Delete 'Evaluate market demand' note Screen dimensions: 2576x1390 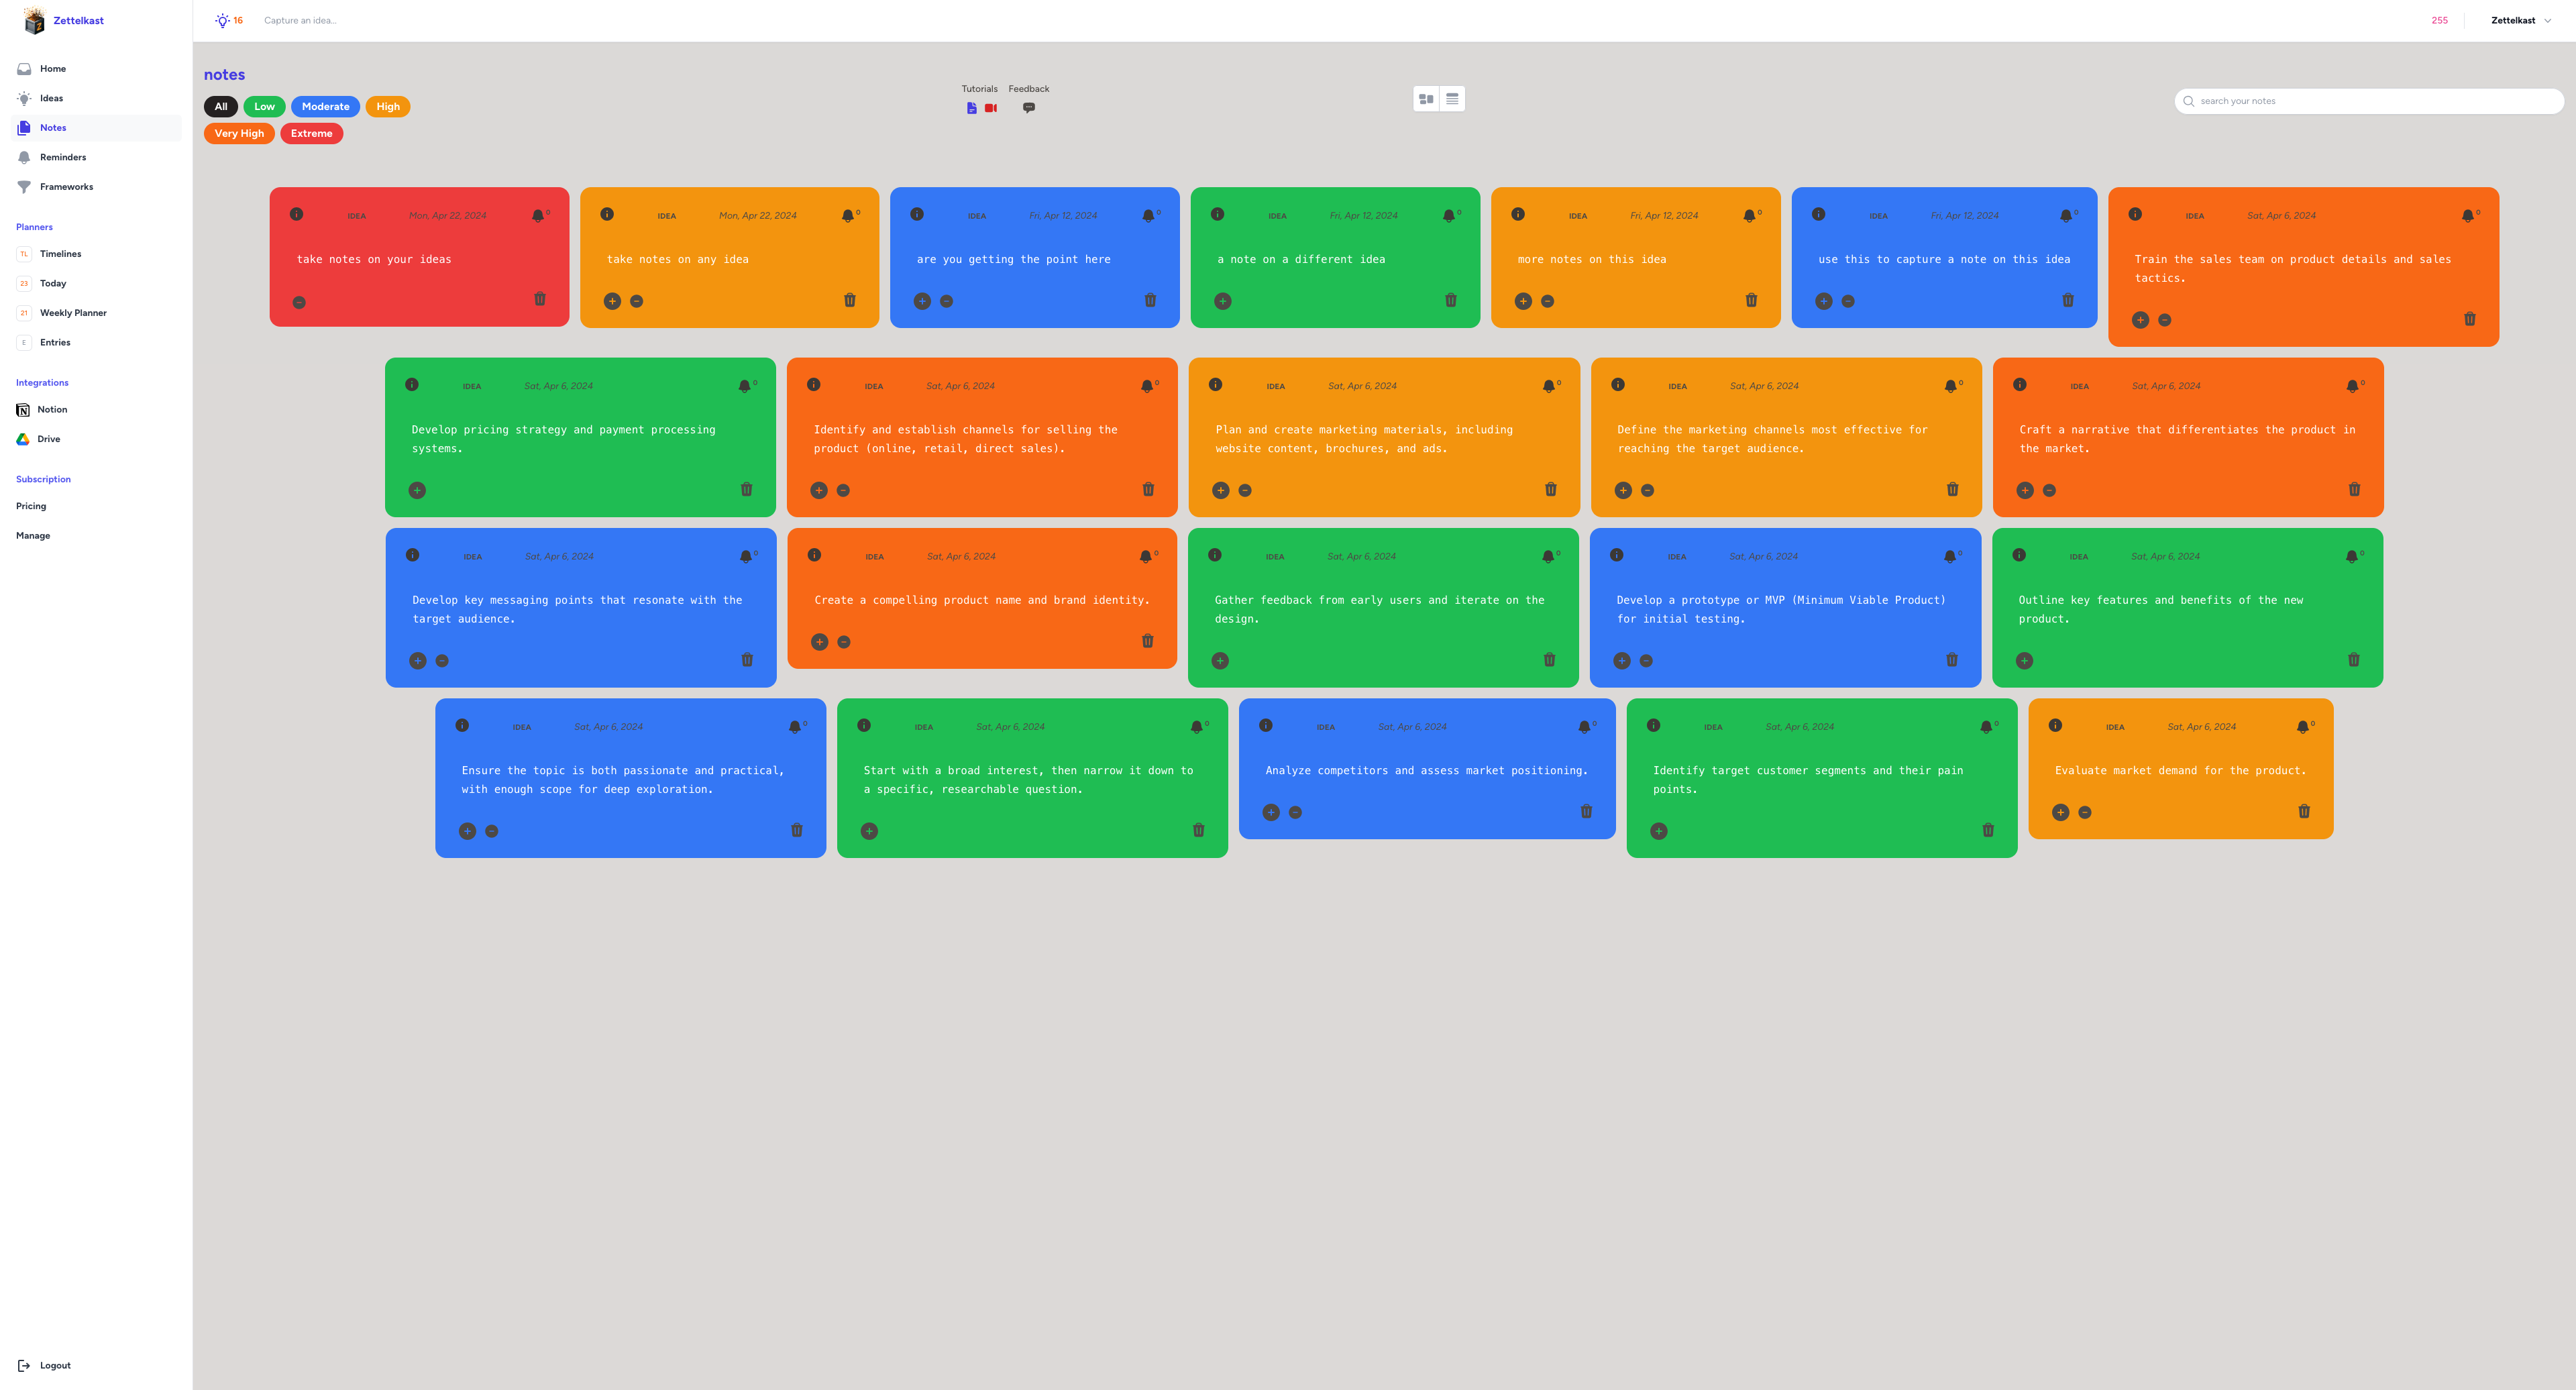(2304, 811)
